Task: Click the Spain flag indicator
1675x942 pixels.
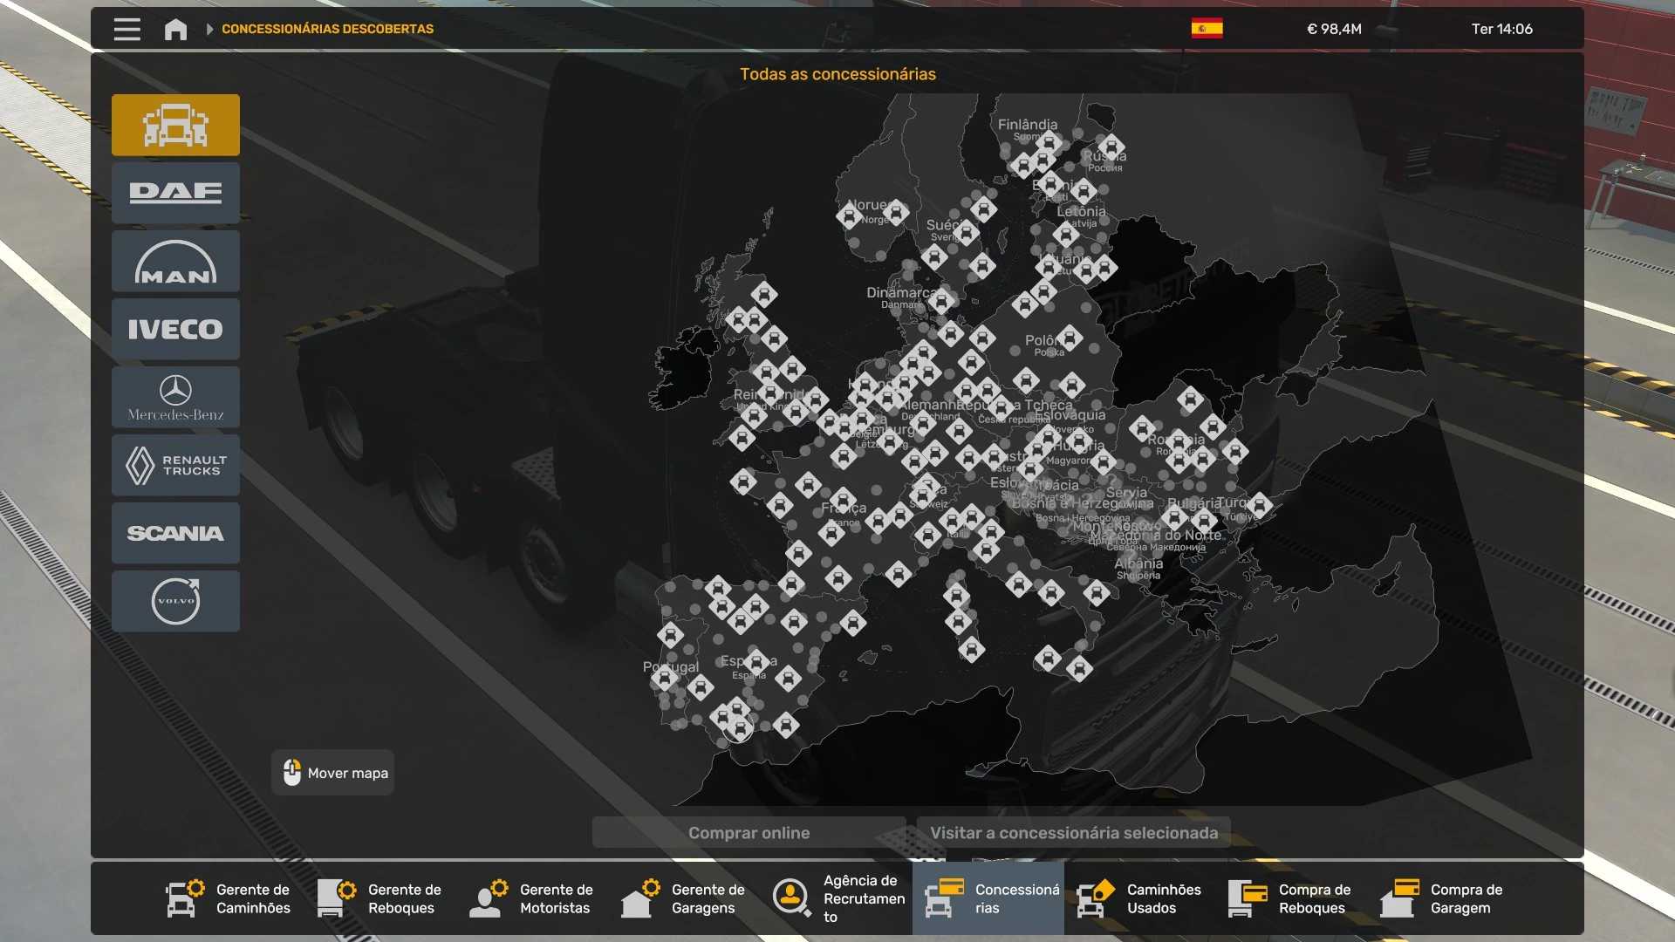Action: click(1207, 29)
